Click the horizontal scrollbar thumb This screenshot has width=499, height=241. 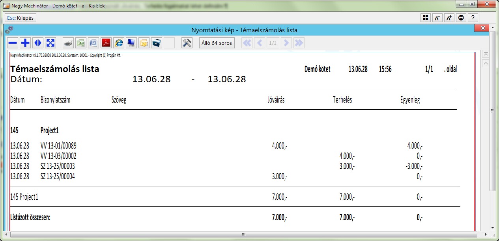[x=243, y=235]
